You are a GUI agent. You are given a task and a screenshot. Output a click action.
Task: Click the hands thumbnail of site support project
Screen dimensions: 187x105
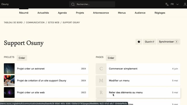(9, 80)
